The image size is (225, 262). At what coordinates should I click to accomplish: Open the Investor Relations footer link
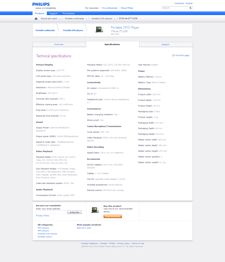pyautogui.click(x=89, y=244)
